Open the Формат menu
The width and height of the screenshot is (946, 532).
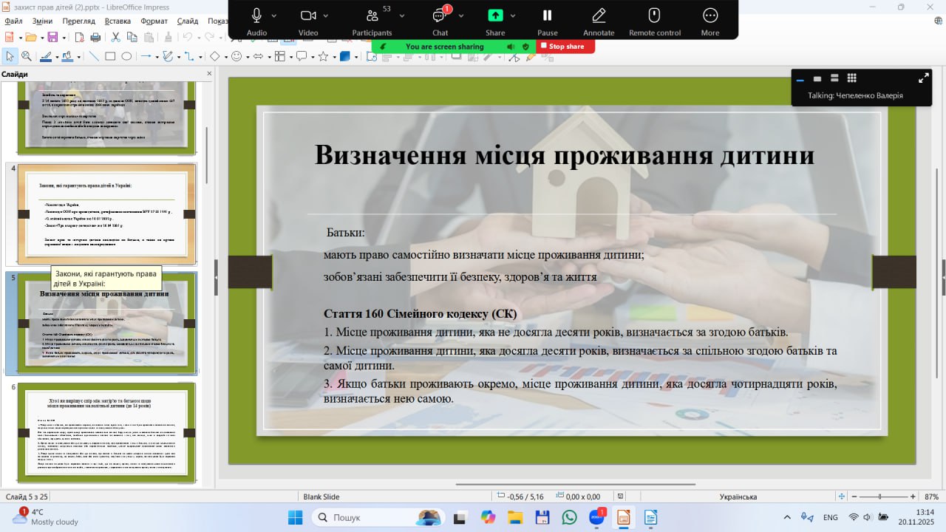click(154, 21)
